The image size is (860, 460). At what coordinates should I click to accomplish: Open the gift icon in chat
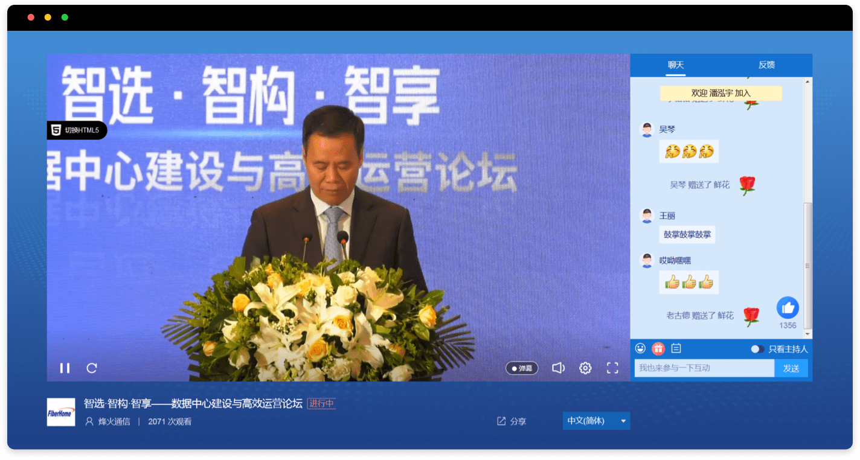[658, 348]
